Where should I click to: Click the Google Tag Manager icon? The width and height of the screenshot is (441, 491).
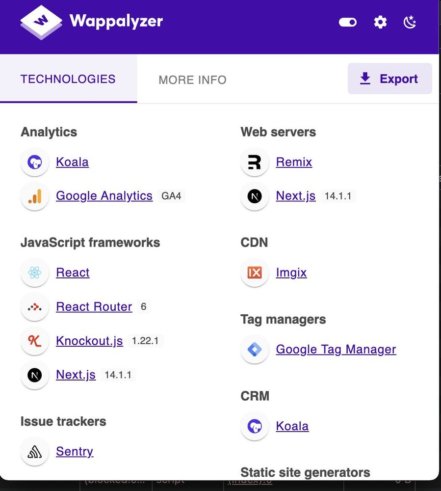255,350
